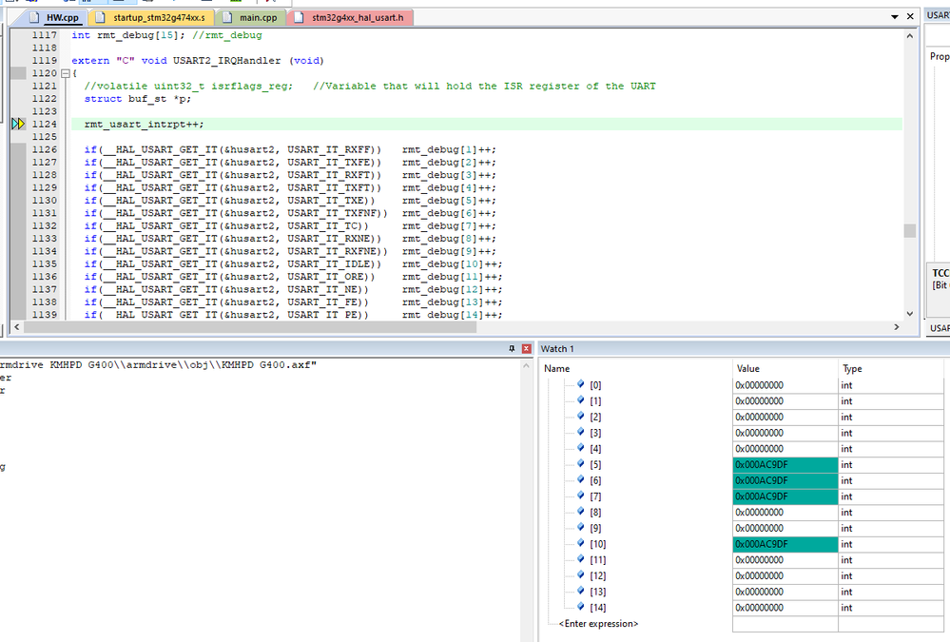The width and height of the screenshot is (950, 642).
Task: Click the variable icon beside watch element [11]
Action: 580,559
